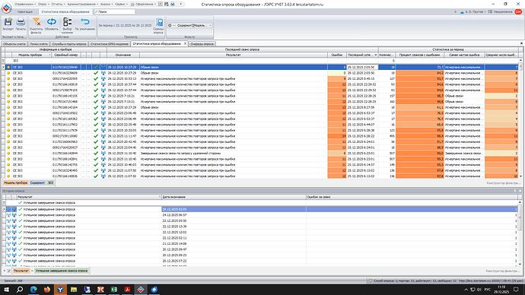Open Последний успешный column filter arrow
This screenshot has width=525, height=295.
[x=376, y=55]
